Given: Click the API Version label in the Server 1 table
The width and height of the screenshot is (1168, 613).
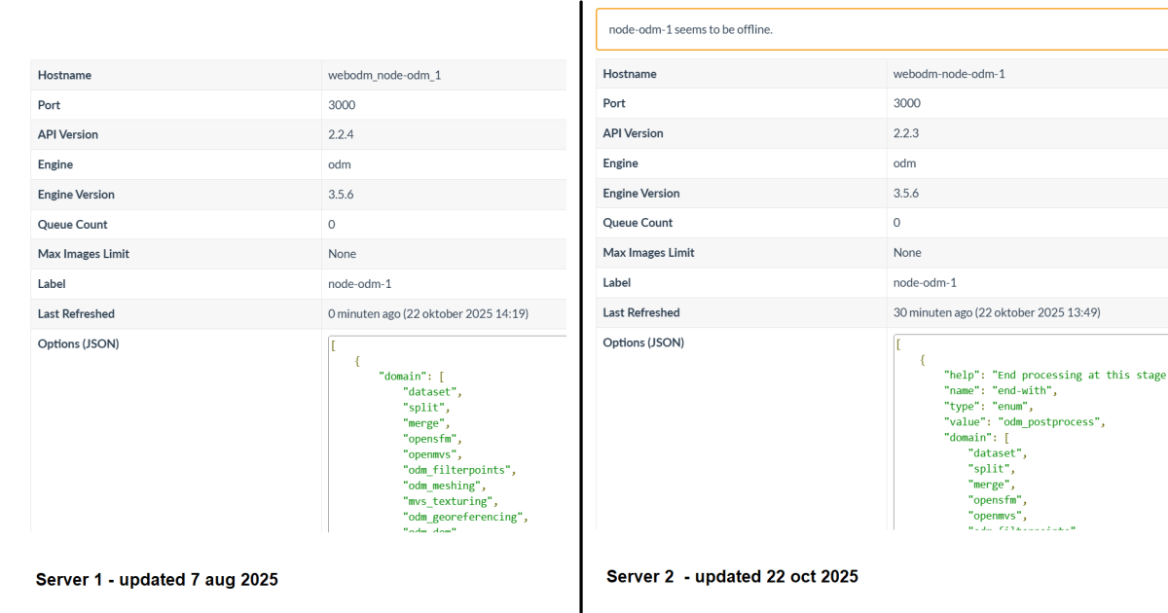Looking at the screenshot, I should click(x=68, y=134).
